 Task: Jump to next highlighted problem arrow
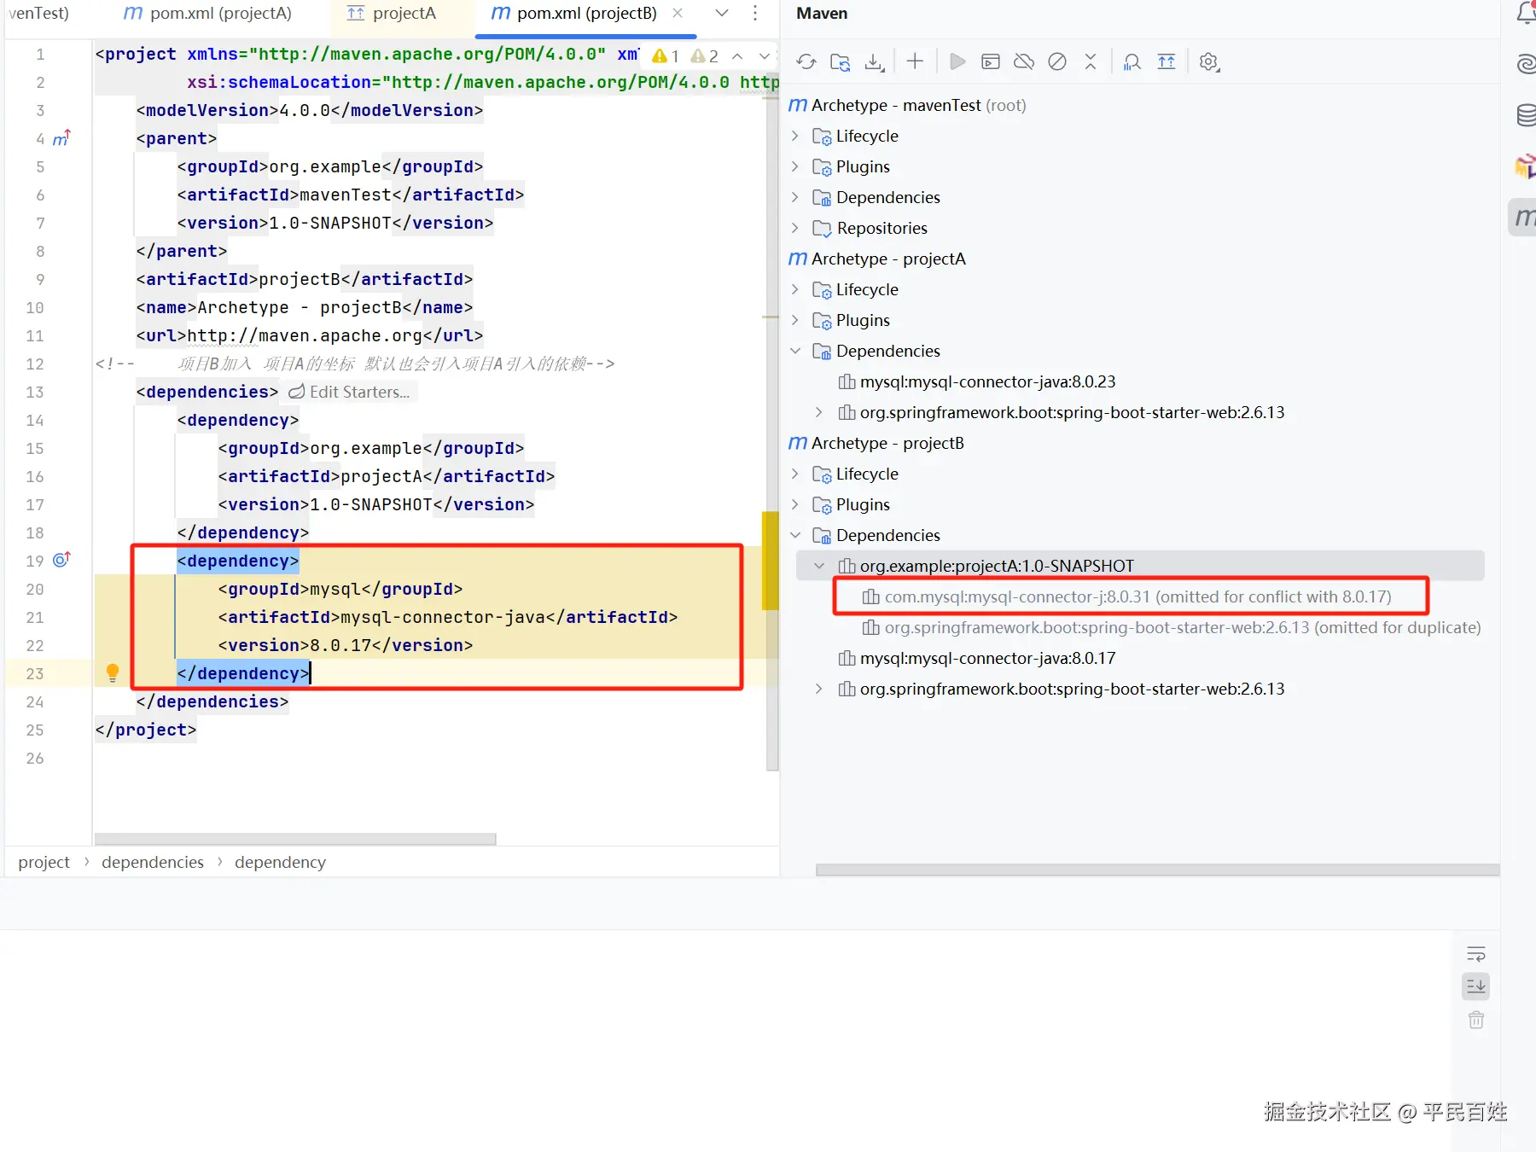(765, 56)
